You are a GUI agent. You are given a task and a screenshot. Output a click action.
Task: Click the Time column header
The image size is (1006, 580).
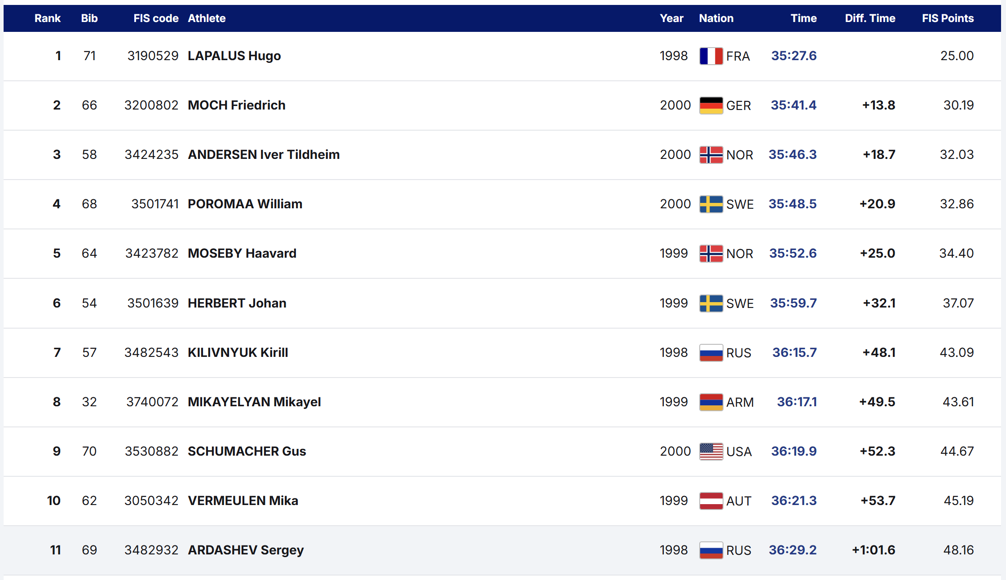(803, 18)
